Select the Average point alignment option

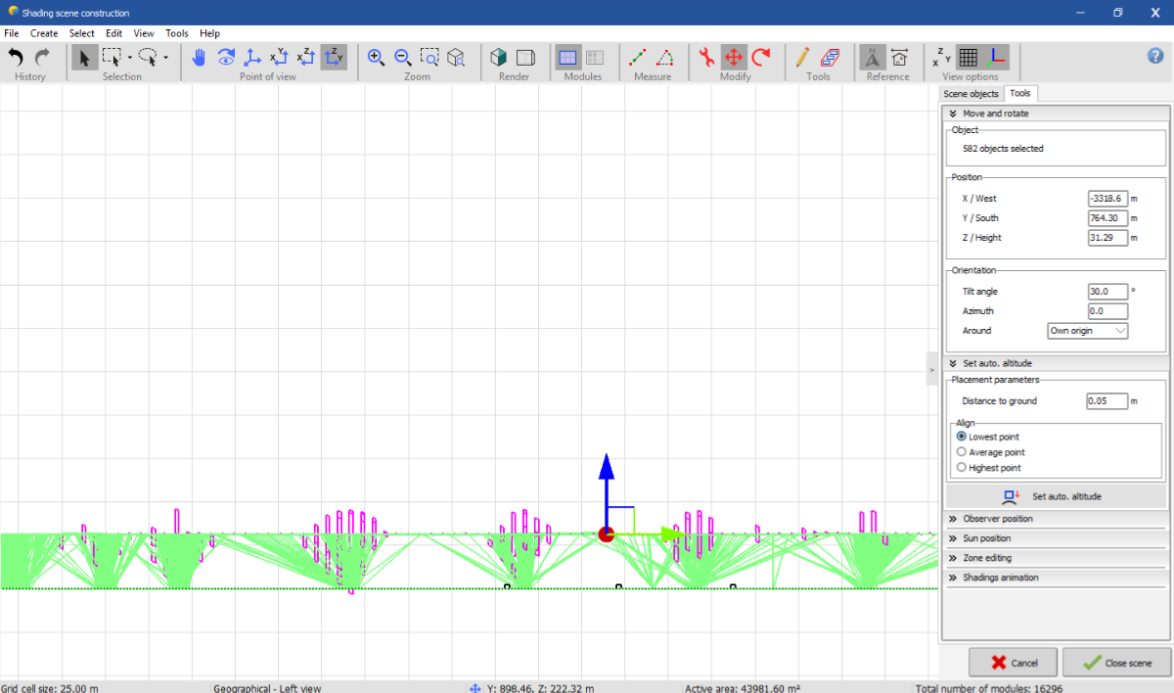click(x=962, y=452)
